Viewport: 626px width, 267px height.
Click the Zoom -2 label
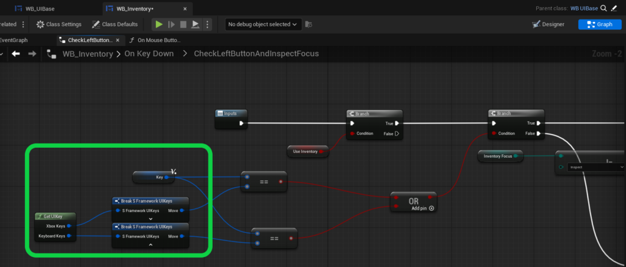607,54
